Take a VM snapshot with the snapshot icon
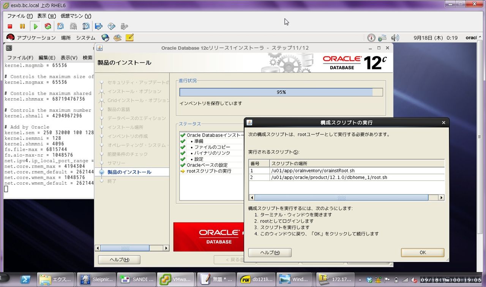This screenshot has height=287, width=486. 61,26
